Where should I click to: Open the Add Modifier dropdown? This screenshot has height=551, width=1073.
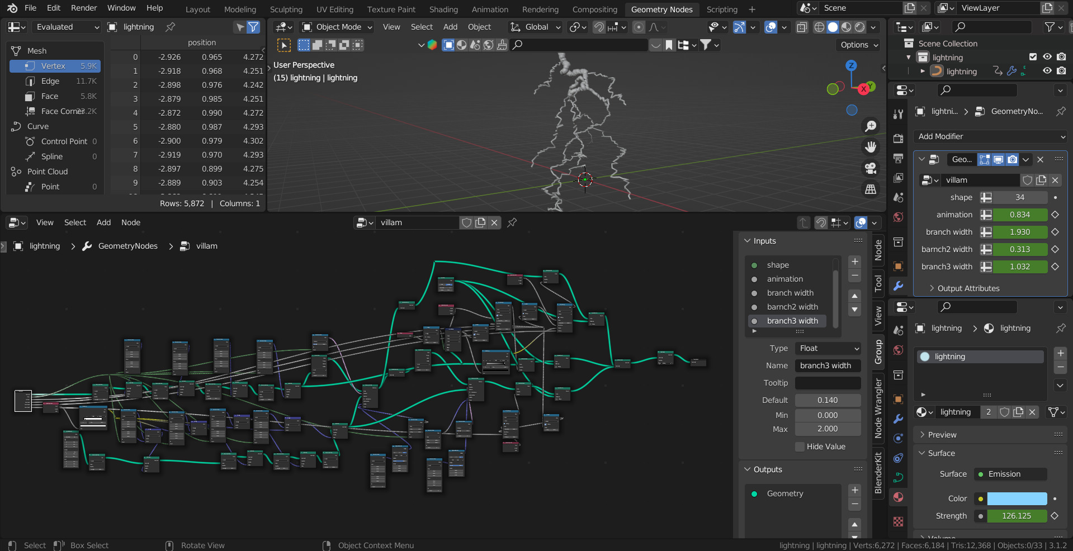(x=990, y=136)
